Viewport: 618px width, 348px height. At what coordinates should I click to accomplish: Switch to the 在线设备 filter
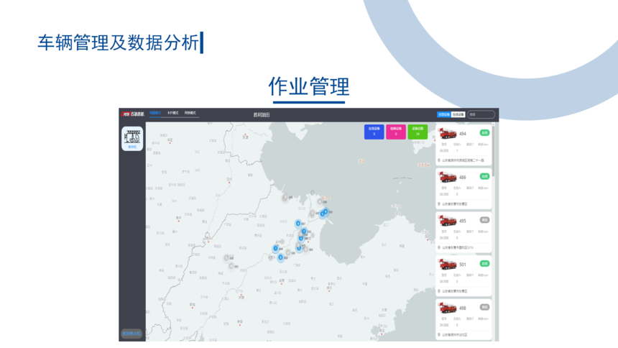click(x=458, y=114)
